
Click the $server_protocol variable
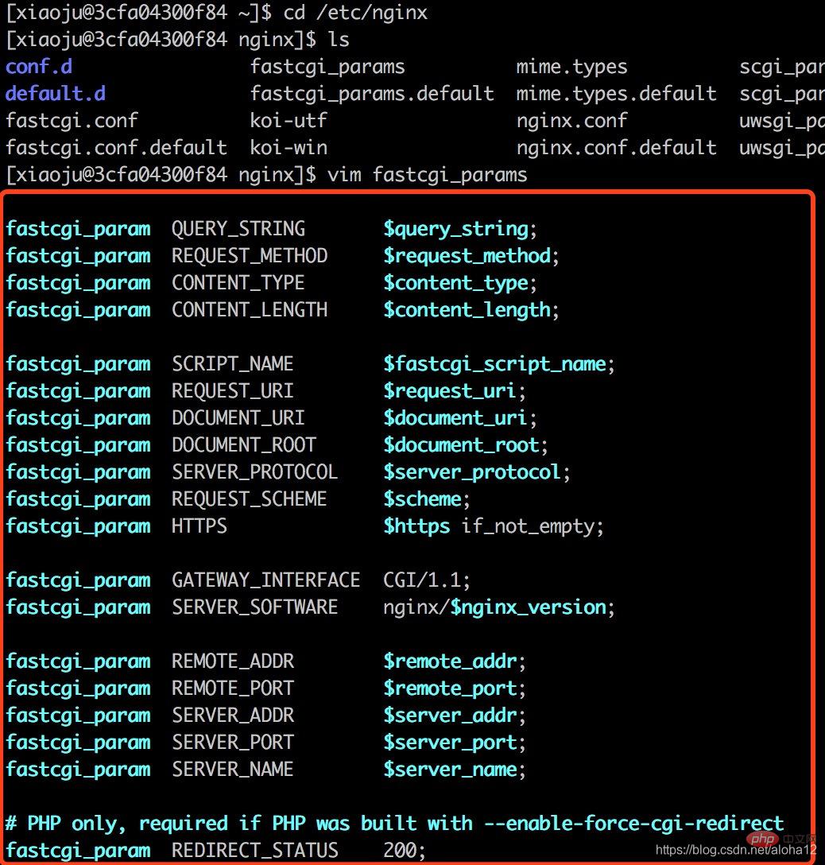click(472, 473)
